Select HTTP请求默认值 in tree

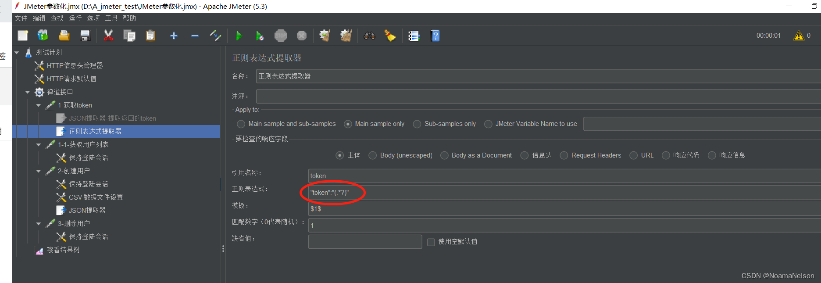coord(71,79)
